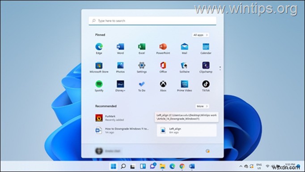Open the user account profile menu
Viewport: 305px width, 172px height.
[108, 151]
